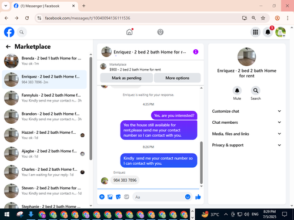The image size is (294, 220).
Task: Choose a GIF icon
Action: point(126,197)
